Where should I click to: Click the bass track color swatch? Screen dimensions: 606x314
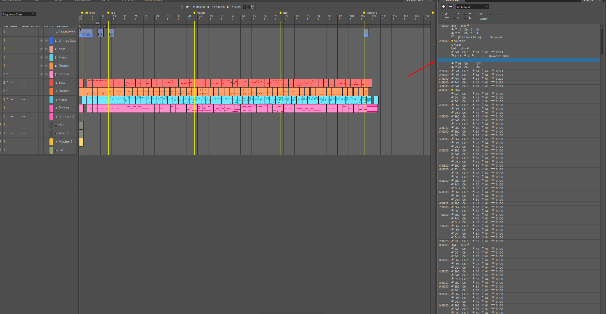[x=51, y=49]
